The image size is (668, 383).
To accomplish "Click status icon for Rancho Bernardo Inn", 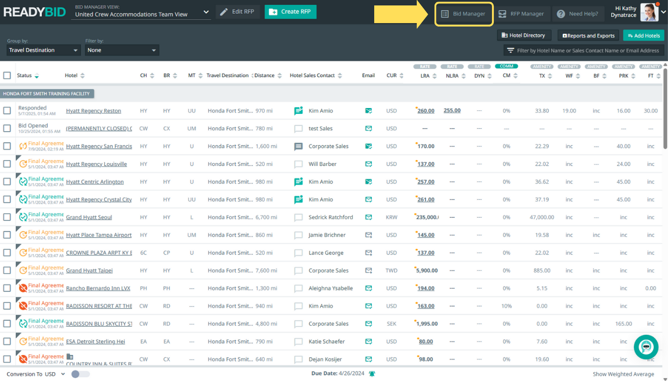I will tap(23, 288).
